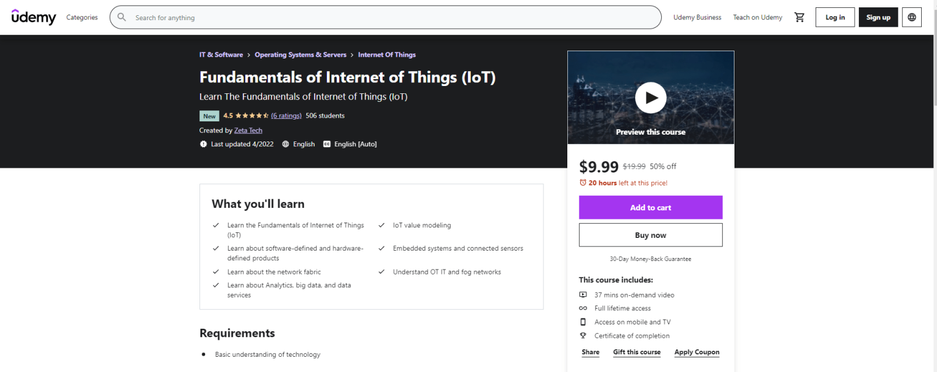
Task: Click the Udemy logo
Action: (34, 17)
